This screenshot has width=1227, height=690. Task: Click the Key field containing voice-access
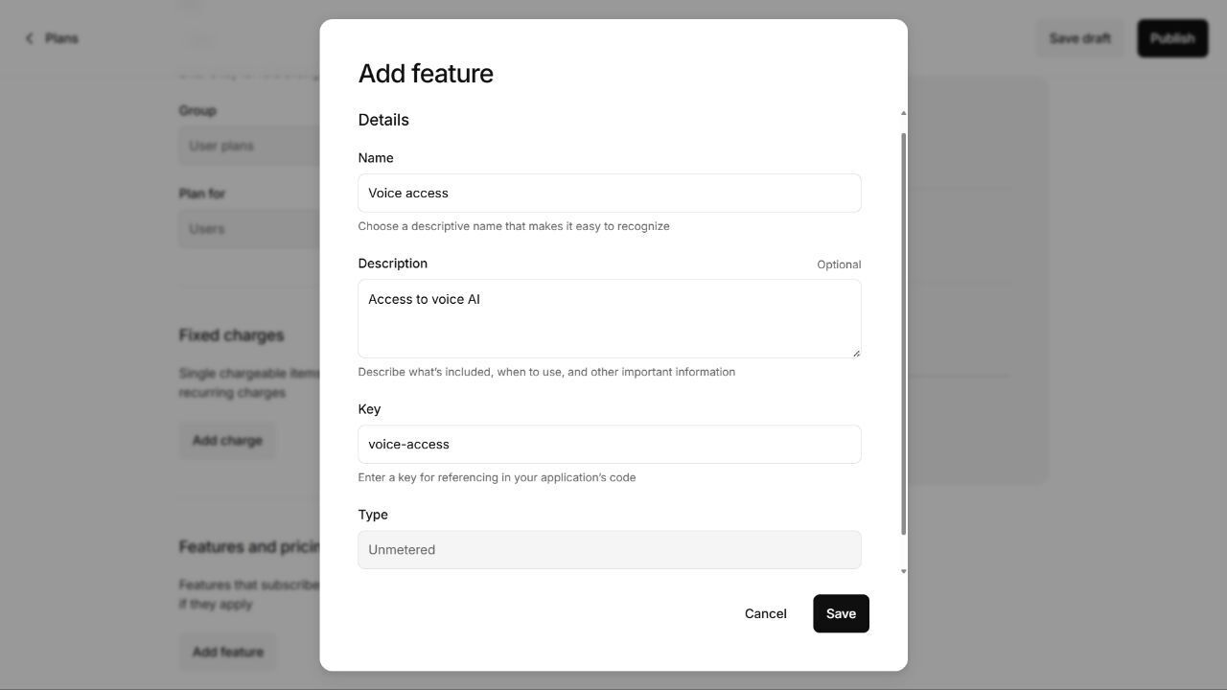coord(610,445)
